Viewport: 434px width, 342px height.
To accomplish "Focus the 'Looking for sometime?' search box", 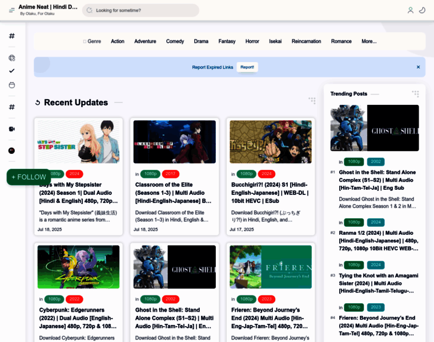I will coord(140,10).
